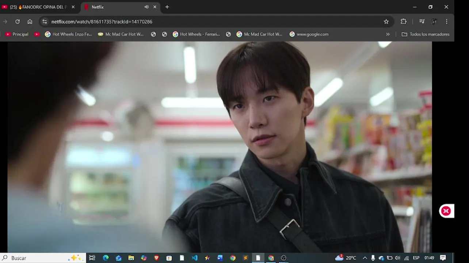Open the Wi-Fi network tray icon

[x=406, y=258]
